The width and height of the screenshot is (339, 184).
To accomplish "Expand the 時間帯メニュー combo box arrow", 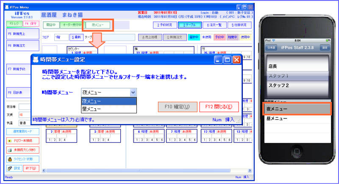I will [133, 92].
